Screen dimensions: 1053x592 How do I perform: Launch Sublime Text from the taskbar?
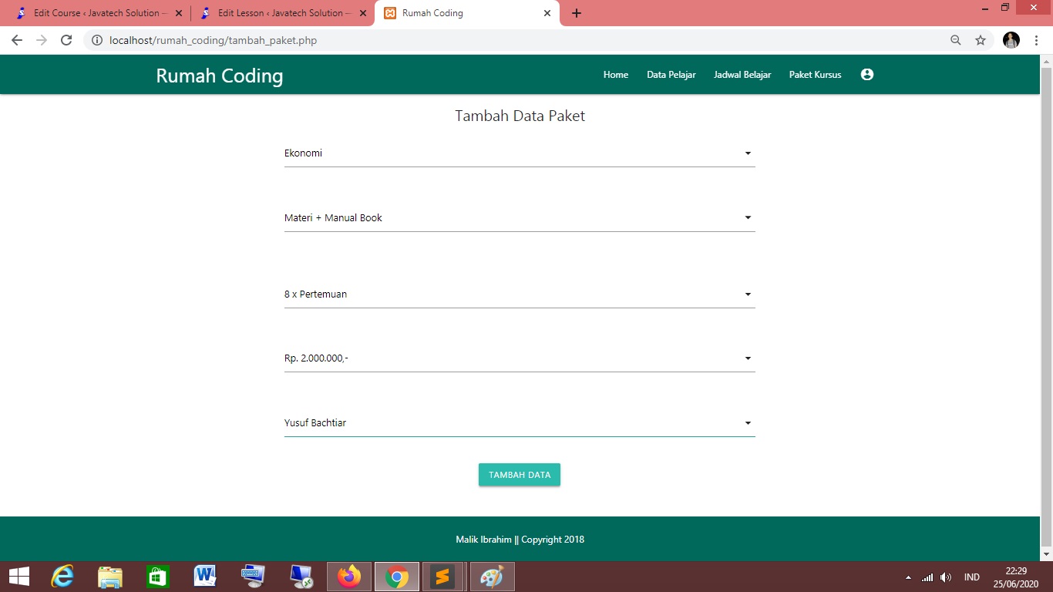tap(442, 576)
